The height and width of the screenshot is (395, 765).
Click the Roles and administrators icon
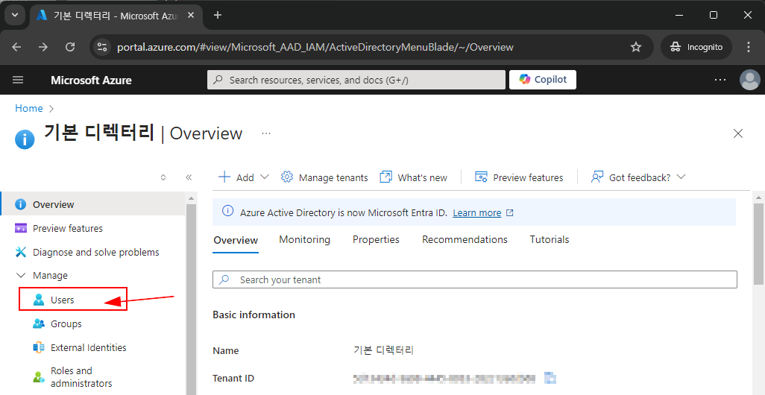(39, 377)
